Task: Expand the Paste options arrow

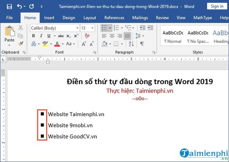Action: click(9, 45)
